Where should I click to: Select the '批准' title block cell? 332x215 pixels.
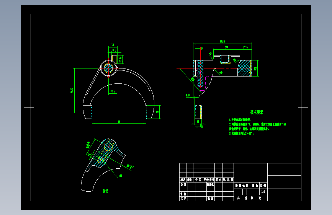coord(211,199)
